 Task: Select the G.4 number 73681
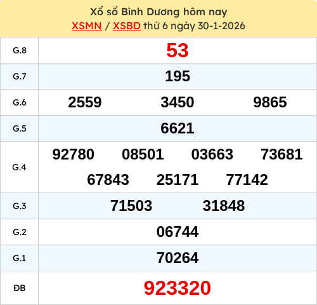pos(281,154)
